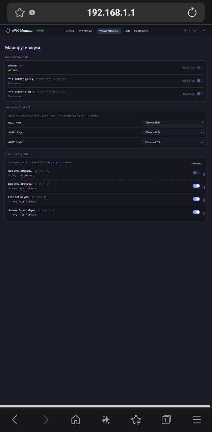Click the Добавить button
212x432 pixels.
click(x=197, y=164)
